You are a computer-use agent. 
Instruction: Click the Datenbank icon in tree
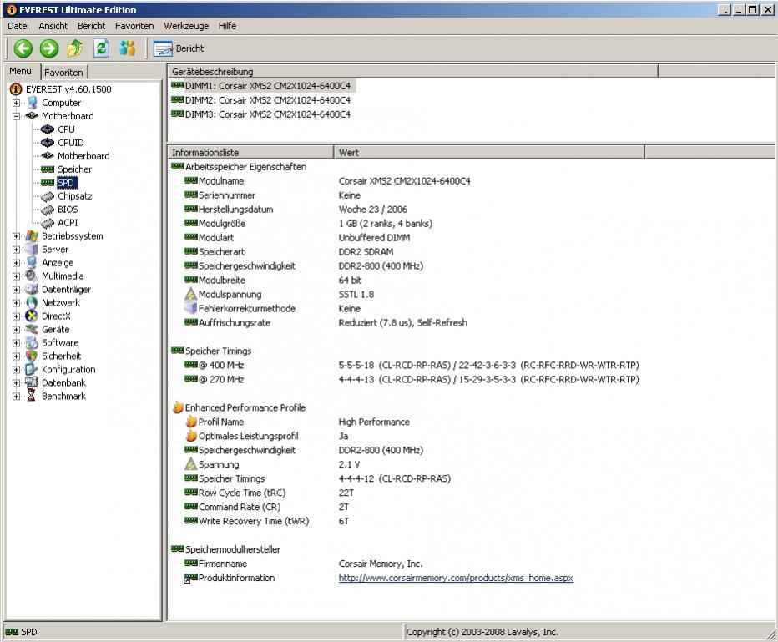(32, 382)
